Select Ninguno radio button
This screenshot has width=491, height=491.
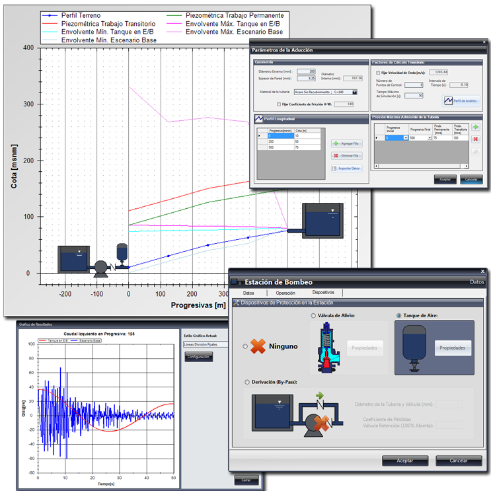[245, 346]
